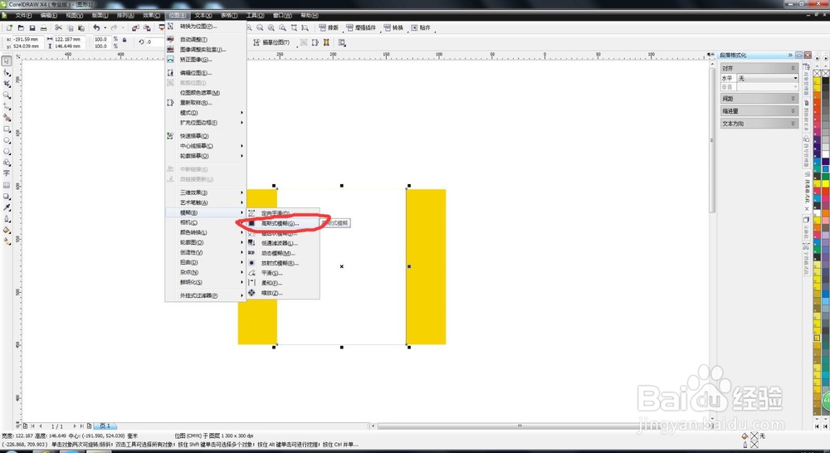Choose 动态模糊 in blur submenu

point(283,253)
